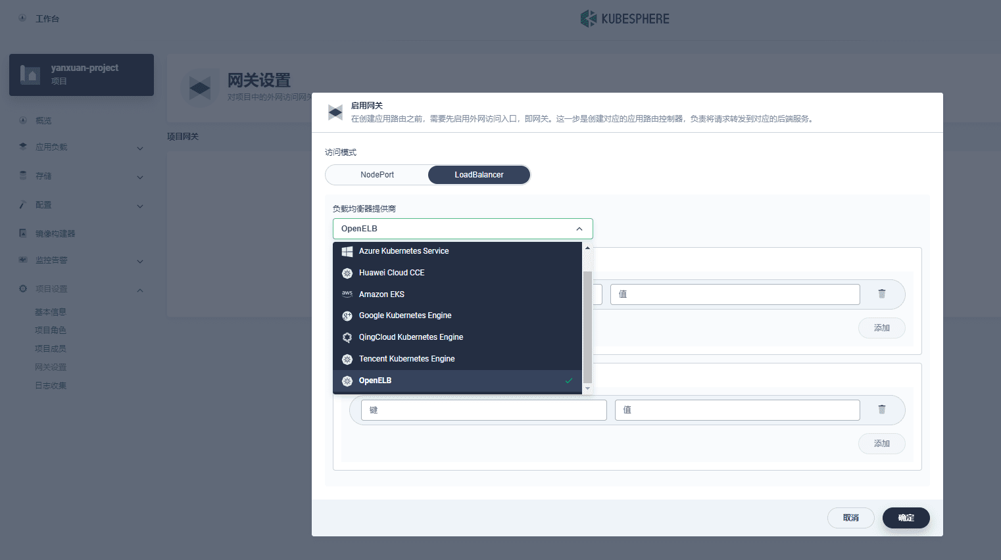
Task: Open 概览 overview sidebar item
Action: tap(43, 121)
